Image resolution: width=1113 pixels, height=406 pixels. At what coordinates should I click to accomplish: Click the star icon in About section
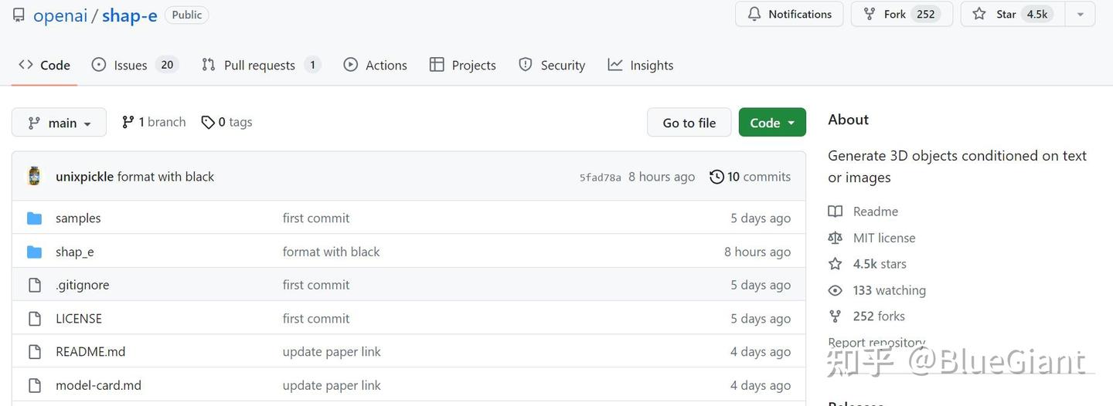point(835,264)
